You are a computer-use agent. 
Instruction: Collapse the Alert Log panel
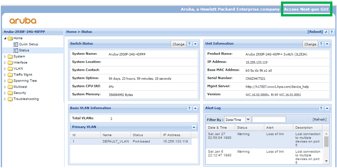pos(327,108)
